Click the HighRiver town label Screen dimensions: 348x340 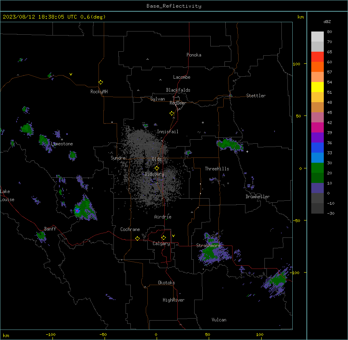coord(174,300)
